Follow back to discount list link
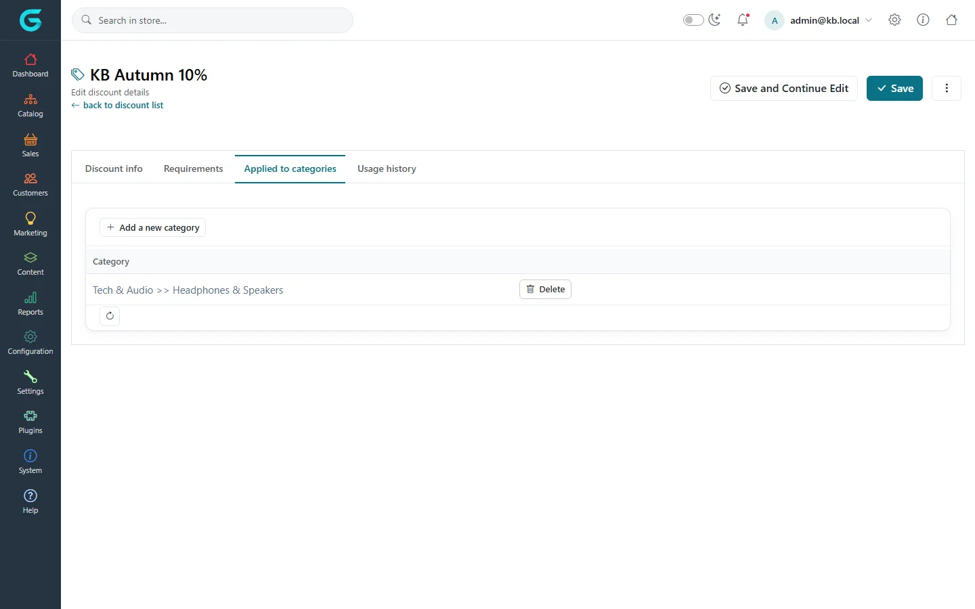 pyautogui.click(x=117, y=105)
